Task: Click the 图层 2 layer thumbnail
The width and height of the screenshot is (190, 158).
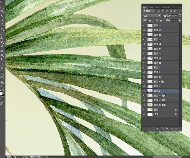Action: [x=150, y=110]
